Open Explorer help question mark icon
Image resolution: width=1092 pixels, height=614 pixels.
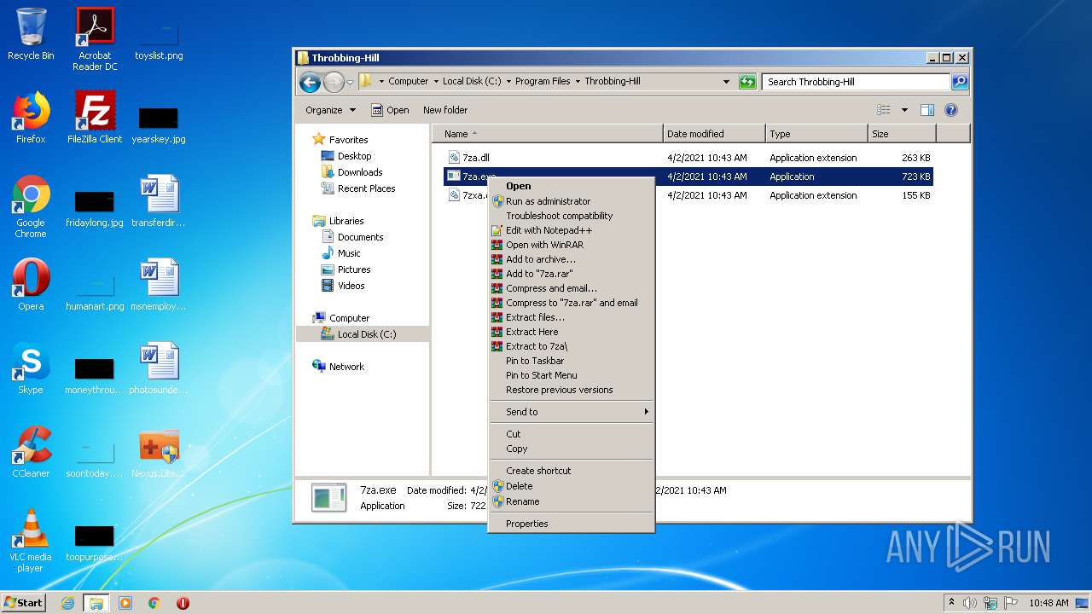[951, 110]
